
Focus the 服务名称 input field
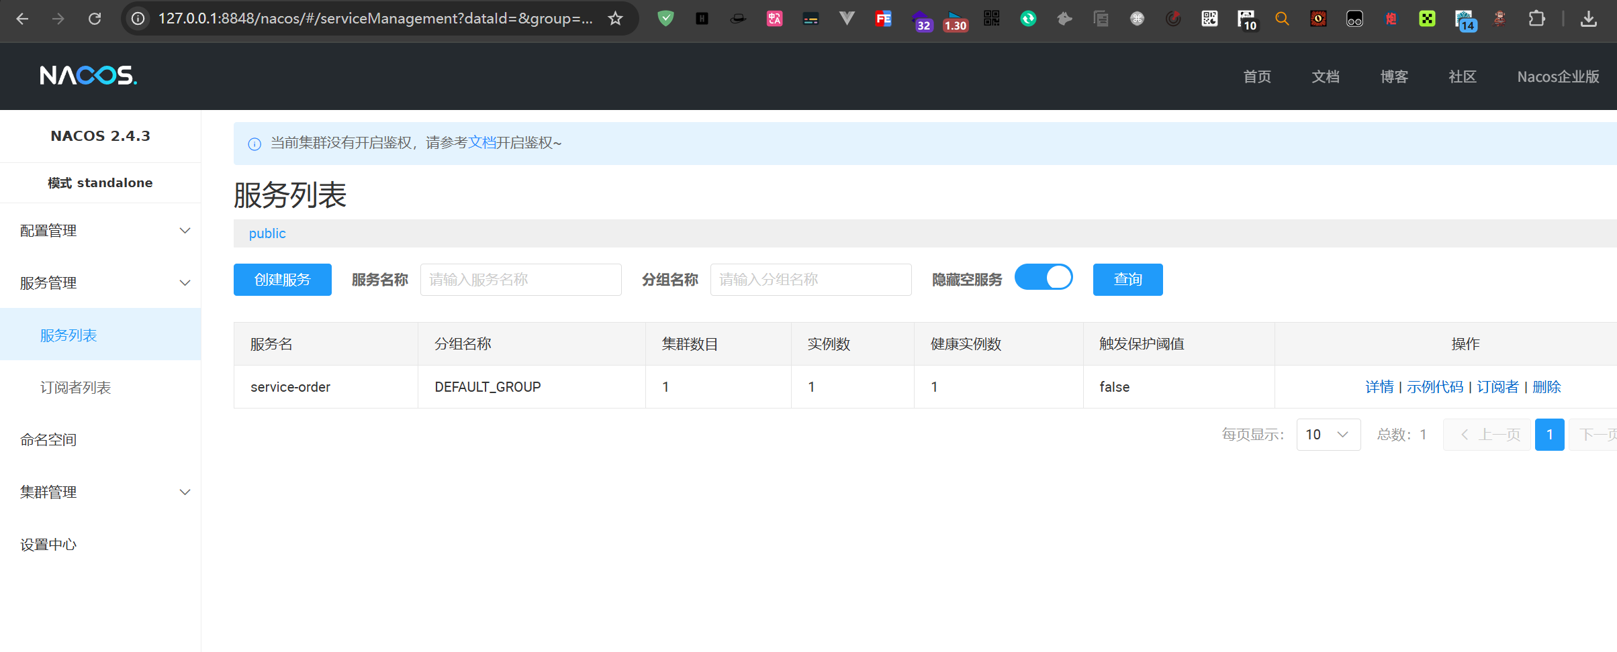[520, 280]
